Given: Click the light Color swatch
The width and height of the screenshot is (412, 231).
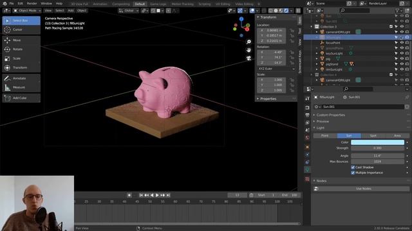Looking at the screenshot, I should (378, 142).
